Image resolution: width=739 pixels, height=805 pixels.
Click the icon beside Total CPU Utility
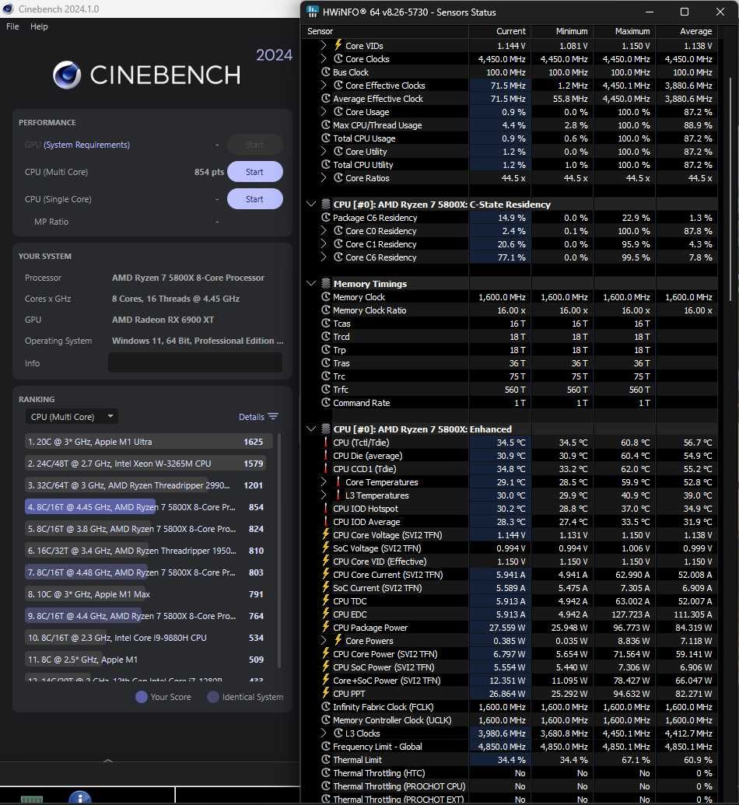click(326, 165)
